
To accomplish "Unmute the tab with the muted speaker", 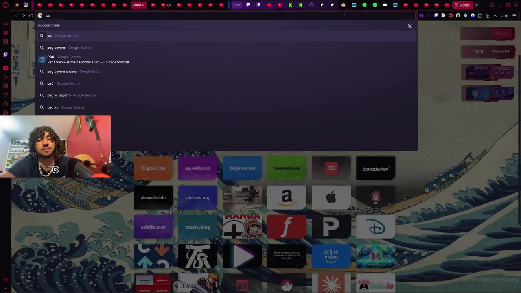I will coord(168,5).
